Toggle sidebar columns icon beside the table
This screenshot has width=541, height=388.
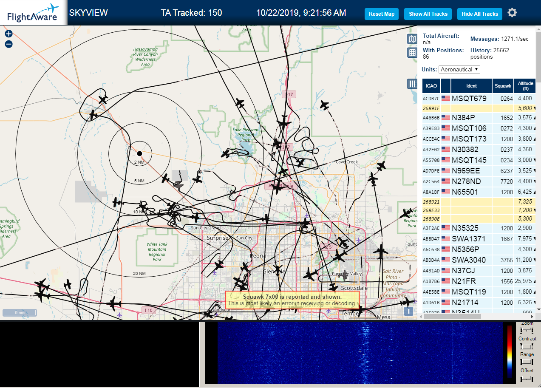click(x=412, y=84)
